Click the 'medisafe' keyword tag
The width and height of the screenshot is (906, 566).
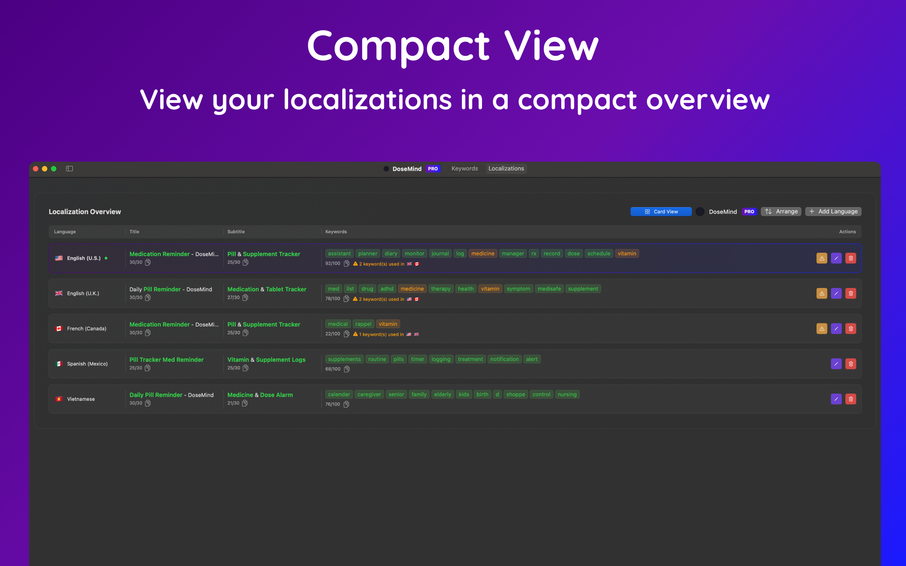click(x=549, y=289)
